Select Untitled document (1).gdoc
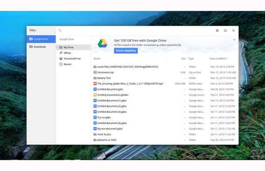Viewport: 265px width, 171px height. coord(165,100)
